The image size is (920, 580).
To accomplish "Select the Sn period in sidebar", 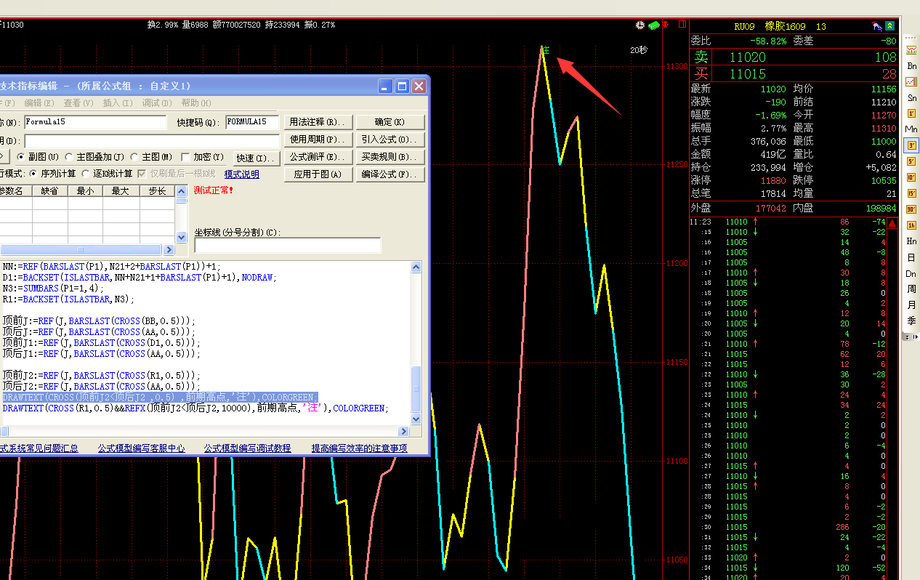I will coord(911,97).
